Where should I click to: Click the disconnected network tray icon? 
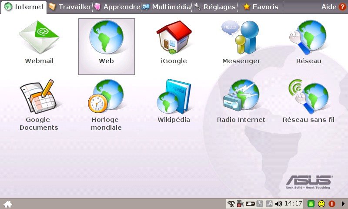point(241,203)
